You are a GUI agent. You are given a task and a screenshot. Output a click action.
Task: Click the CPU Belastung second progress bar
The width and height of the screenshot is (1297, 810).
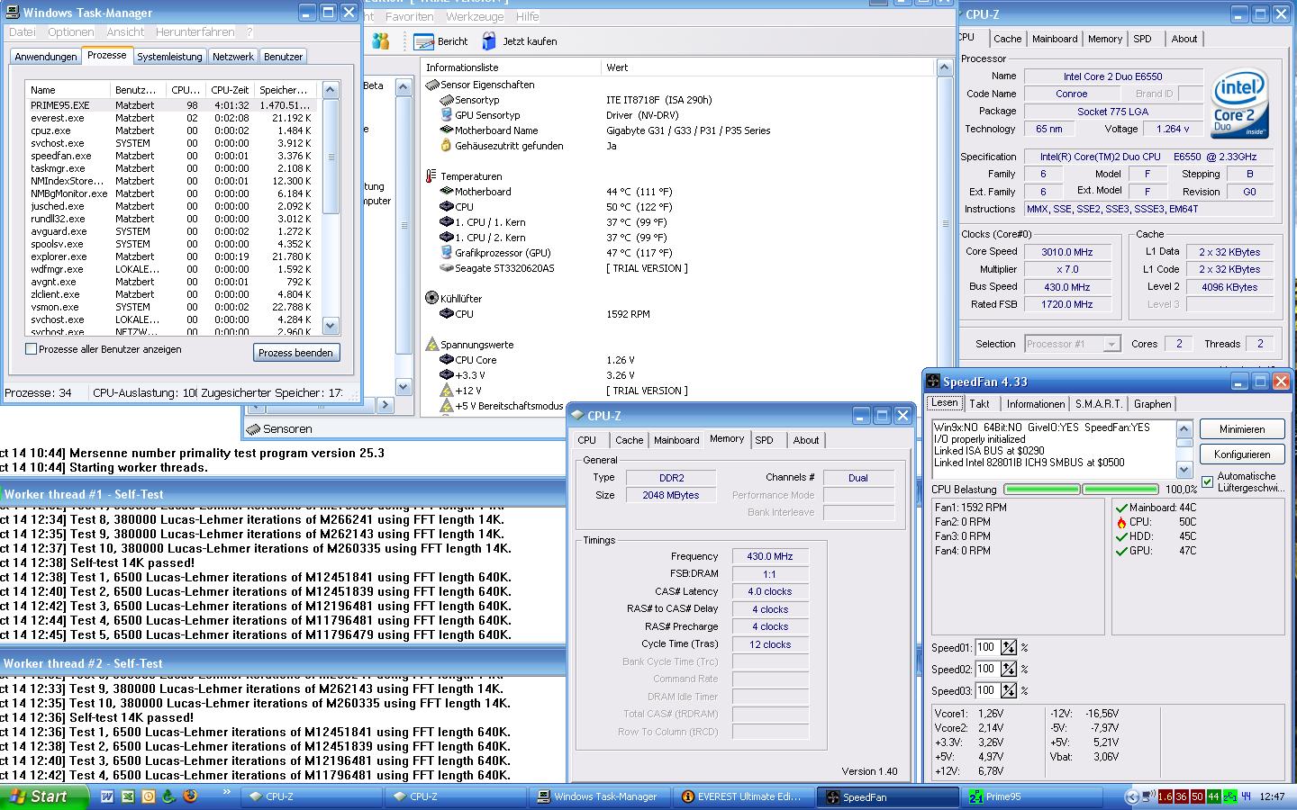(1120, 490)
